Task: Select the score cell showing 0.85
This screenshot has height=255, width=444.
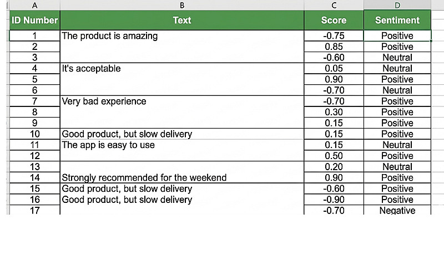Action: click(334, 47)
